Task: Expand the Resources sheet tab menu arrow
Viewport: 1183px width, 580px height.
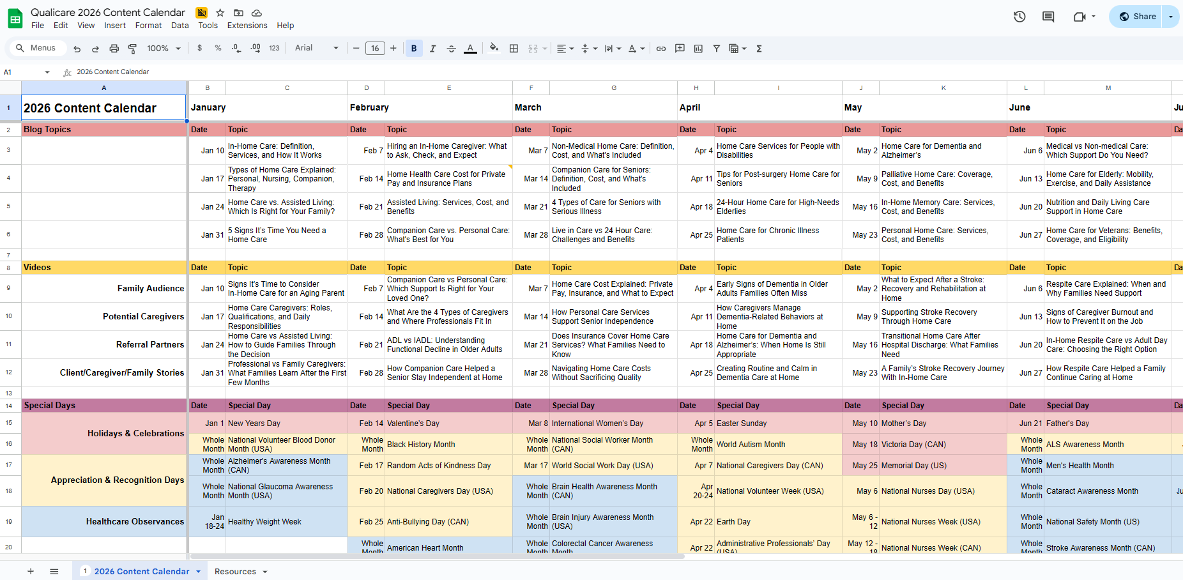Action: 265,572
